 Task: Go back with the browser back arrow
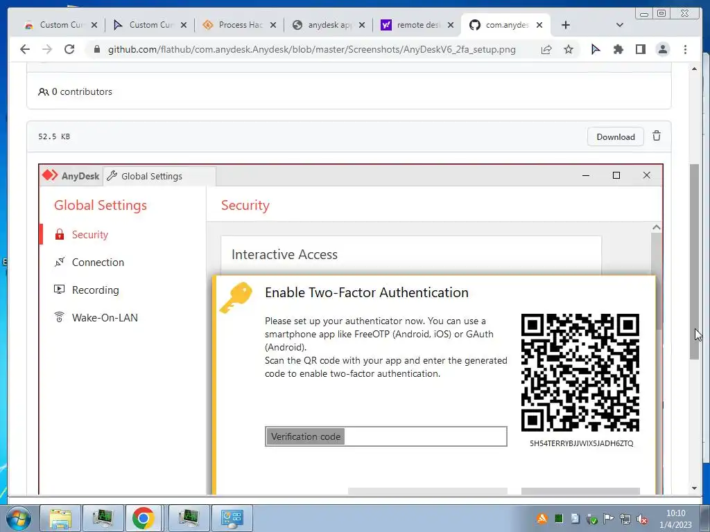25,49
